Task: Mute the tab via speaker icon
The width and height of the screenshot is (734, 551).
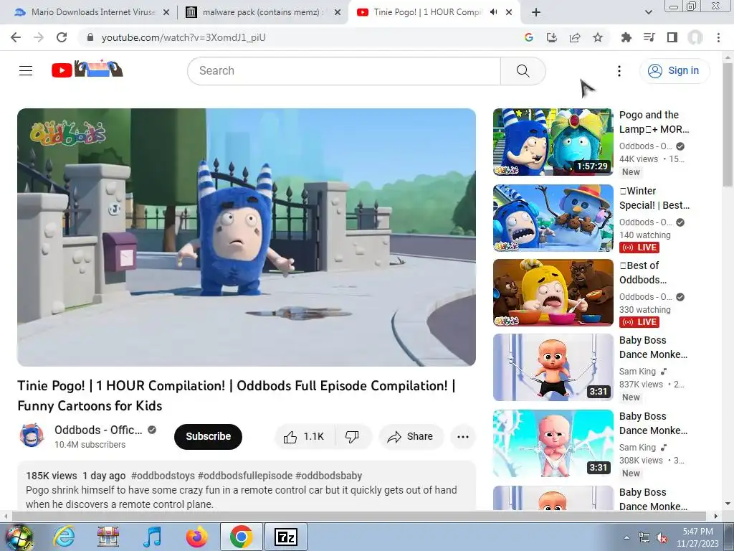Action: (493, 12)
